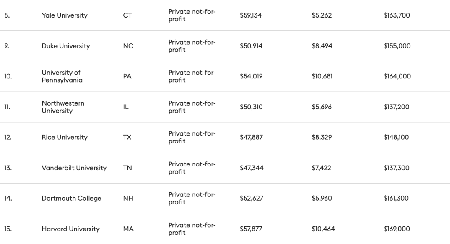The width and height of the screenshot is (450, 244).
Task: Click Harvard's $169,000 figure
Action: [x=397, y=229]
